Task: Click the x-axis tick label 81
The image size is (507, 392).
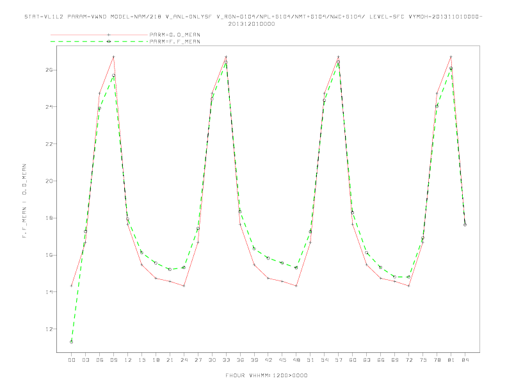Action: tap(451, 360)
